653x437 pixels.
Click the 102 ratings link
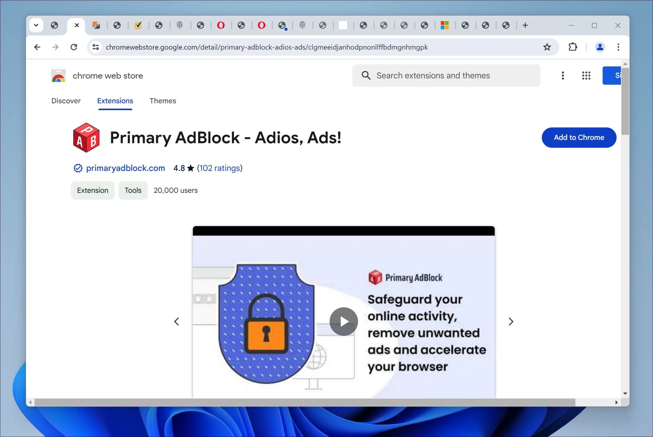point(219,168)
